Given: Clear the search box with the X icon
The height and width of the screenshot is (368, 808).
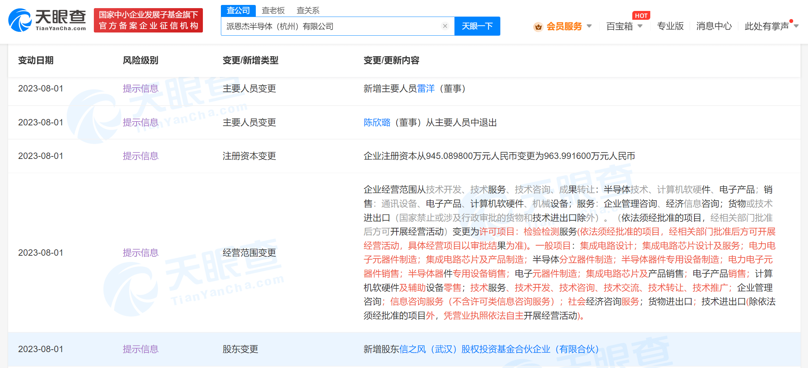Looking at the screenshot, I should coord(445,26).
